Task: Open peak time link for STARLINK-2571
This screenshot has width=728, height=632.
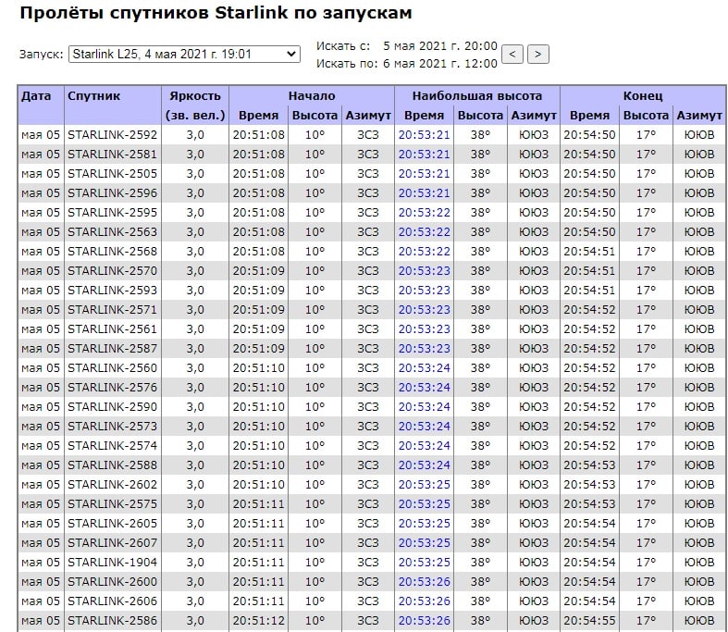Action: click(425, 310)
